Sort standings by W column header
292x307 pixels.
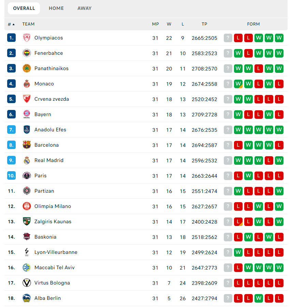click(169, 24)
